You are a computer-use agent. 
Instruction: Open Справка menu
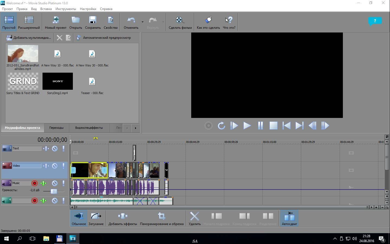coord(106,9)
